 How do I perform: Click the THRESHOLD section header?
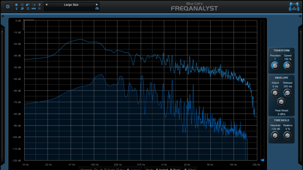282,120
